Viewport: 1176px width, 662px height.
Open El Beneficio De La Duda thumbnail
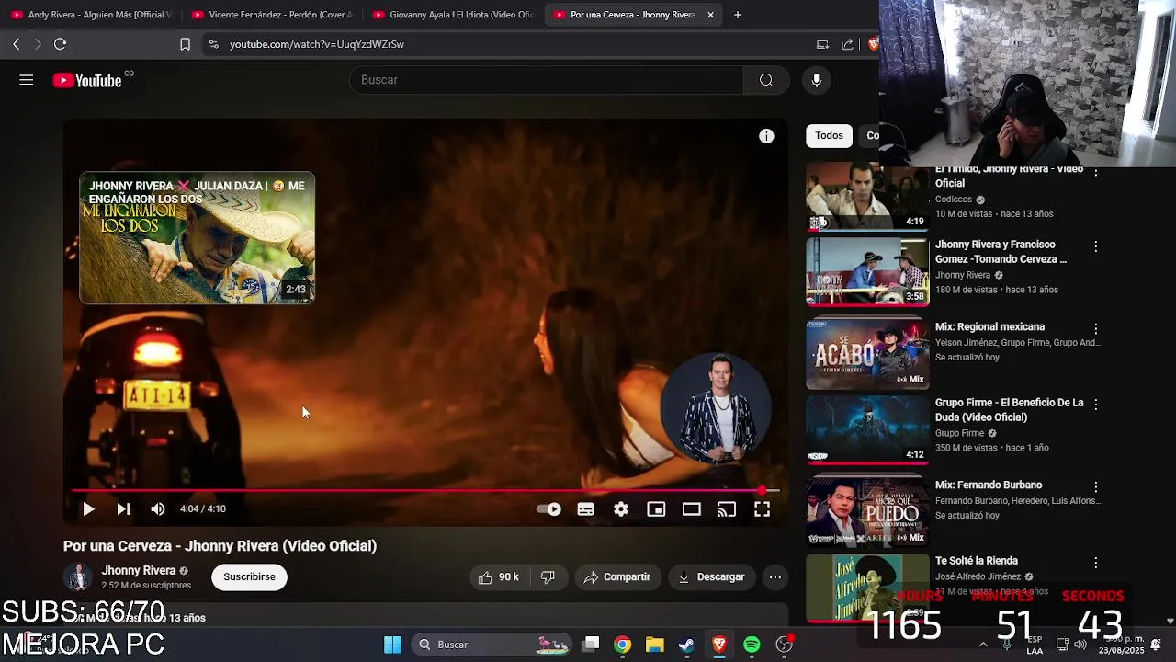pyautogui.click(x=867, y=428)
